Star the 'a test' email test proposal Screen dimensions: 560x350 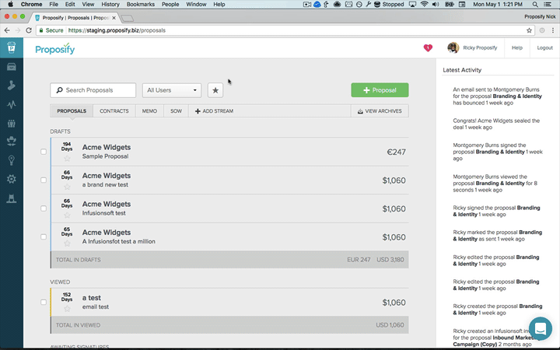[x=67, y=309]
